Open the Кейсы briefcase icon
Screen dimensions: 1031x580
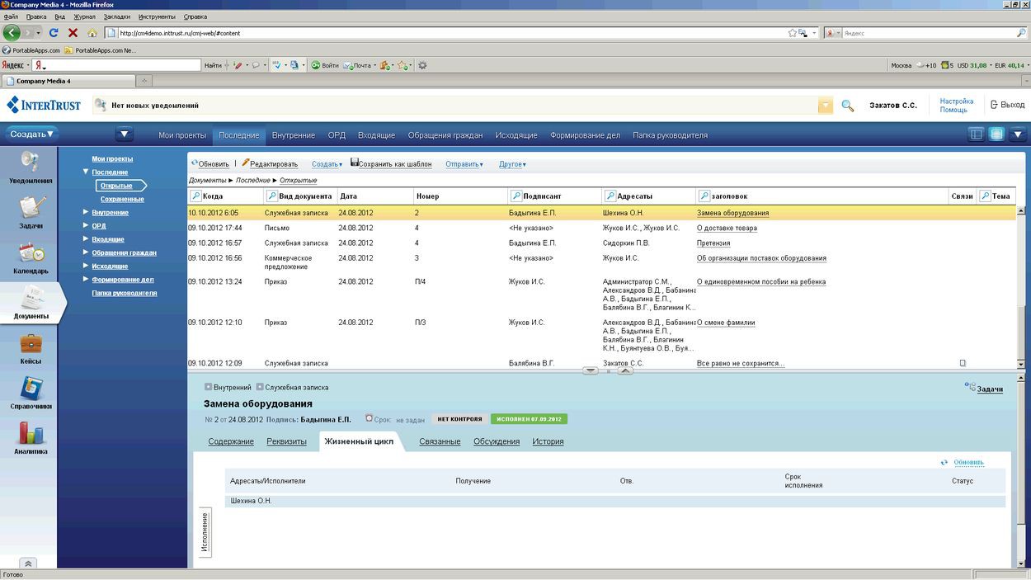click(x=31, y=343)
